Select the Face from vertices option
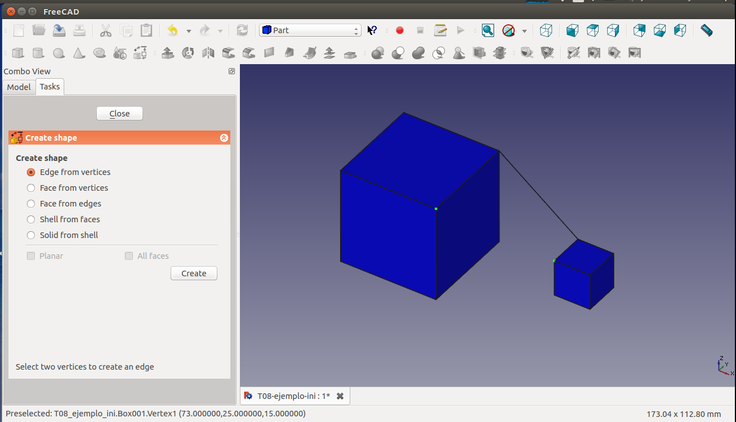This screenshot has height=422, width=736. 31,188
